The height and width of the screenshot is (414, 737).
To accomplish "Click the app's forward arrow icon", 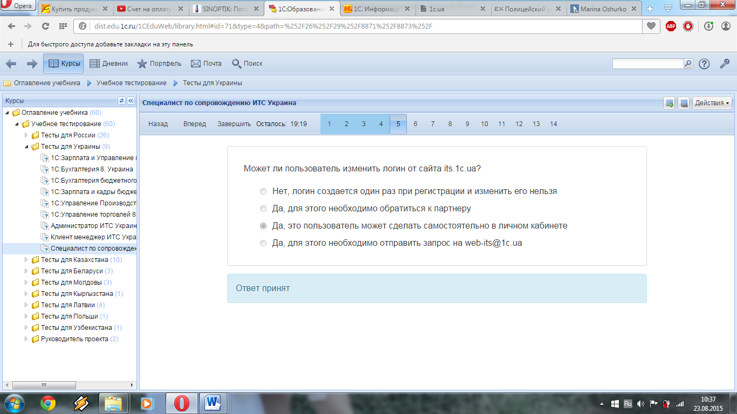I will coord(32,64).
